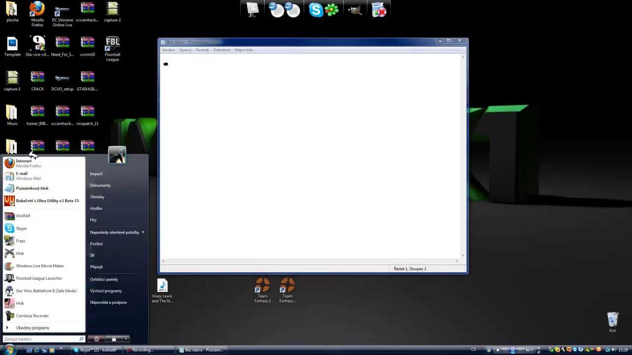Launch Windows Live Movie Maker
The height and width of the screenshot is (355, 632).
point(43,266)
